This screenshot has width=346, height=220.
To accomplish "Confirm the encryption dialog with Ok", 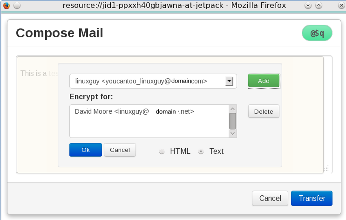I will click(85, 150).
